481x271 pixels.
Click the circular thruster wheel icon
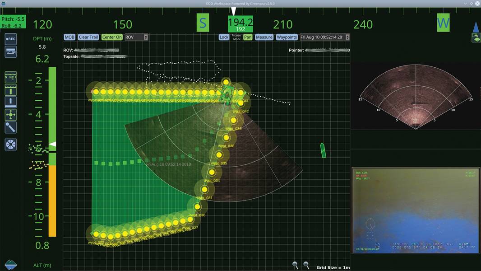click(x=10, y=145)
